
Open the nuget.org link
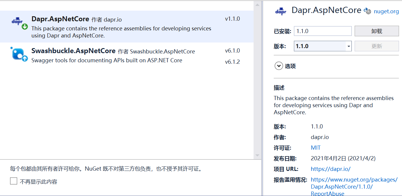(386, 12)
